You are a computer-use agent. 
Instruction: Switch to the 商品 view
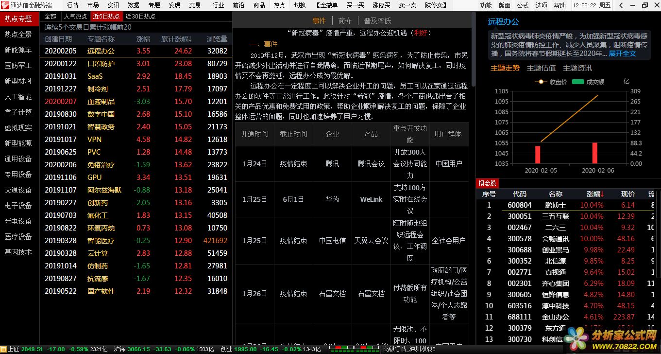coord(259,5)
